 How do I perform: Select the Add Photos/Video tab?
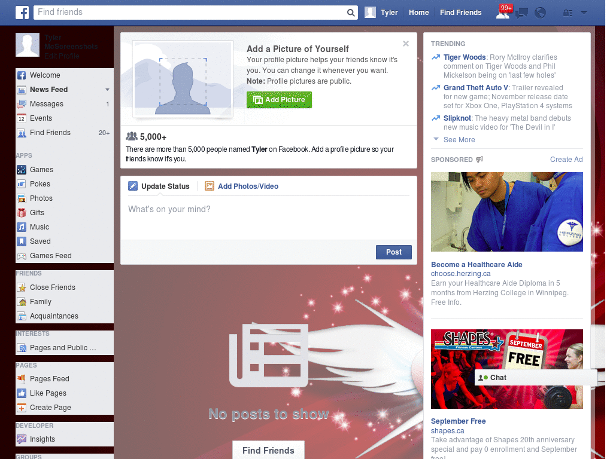[x=242, y=186]
